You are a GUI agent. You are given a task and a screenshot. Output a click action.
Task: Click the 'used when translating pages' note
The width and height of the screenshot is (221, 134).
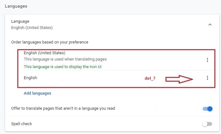point(65,59)
